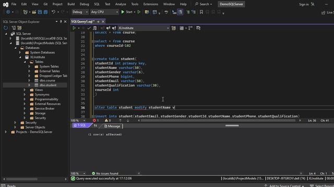Click Start Without Debugging outline arrow
Viewport: 334px width, 187px height.
pos(139,12)
